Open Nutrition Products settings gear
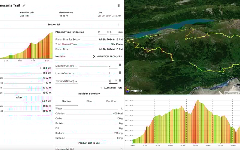The image size is (240, 150). [x=94, y=56]
